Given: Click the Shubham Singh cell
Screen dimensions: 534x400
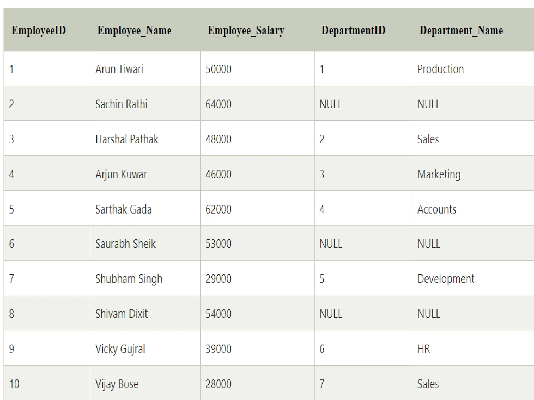Looking at the screenshot, I should point(129,279).
